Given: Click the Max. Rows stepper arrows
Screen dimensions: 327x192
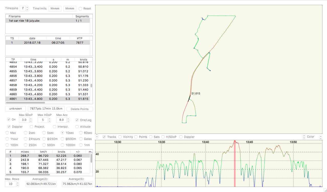Looking at the screenshot, I should point(18,184).
